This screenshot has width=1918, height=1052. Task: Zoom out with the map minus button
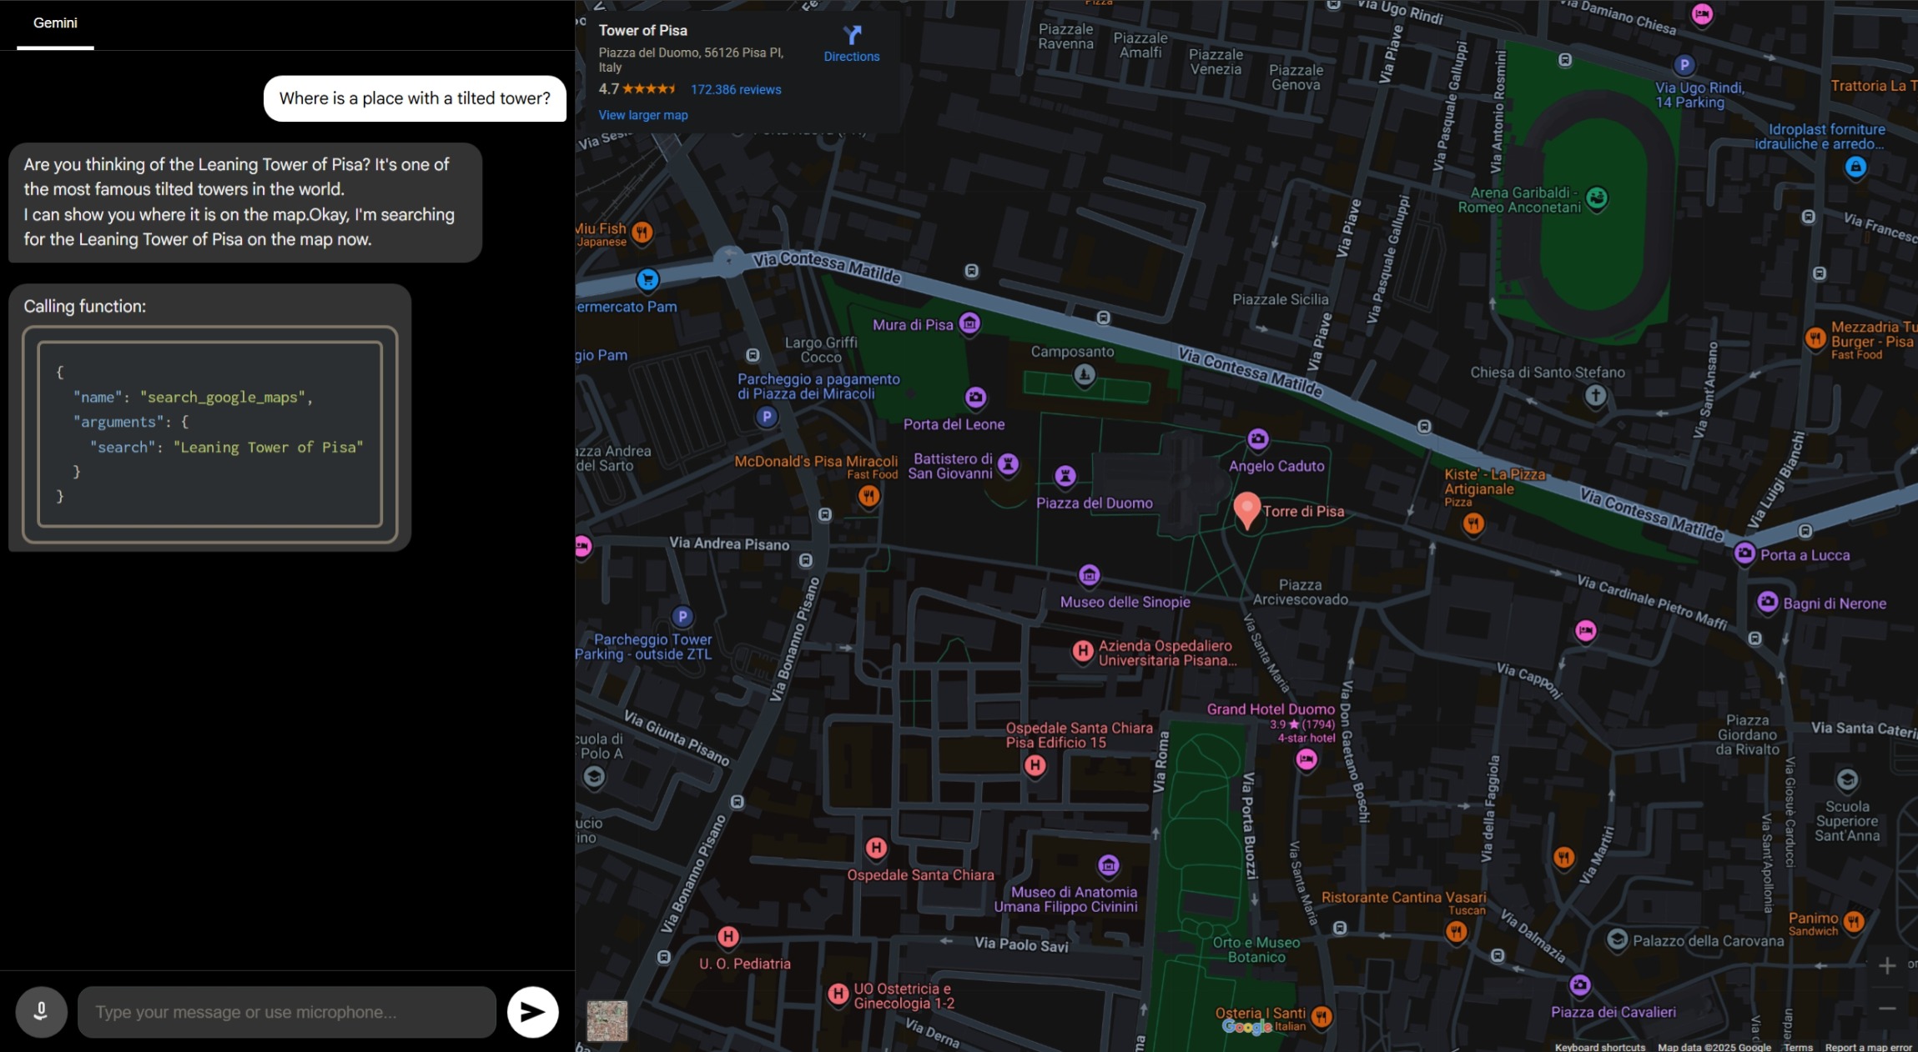click(1887, 1009)
